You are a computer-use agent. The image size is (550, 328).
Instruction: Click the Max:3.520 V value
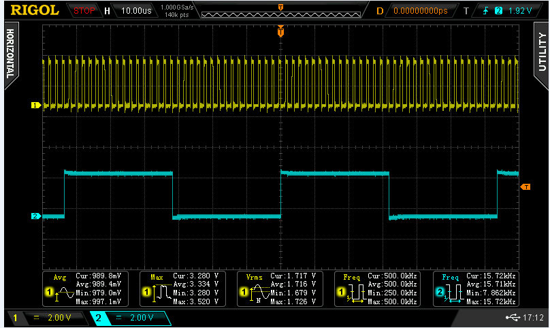[196, 301]
